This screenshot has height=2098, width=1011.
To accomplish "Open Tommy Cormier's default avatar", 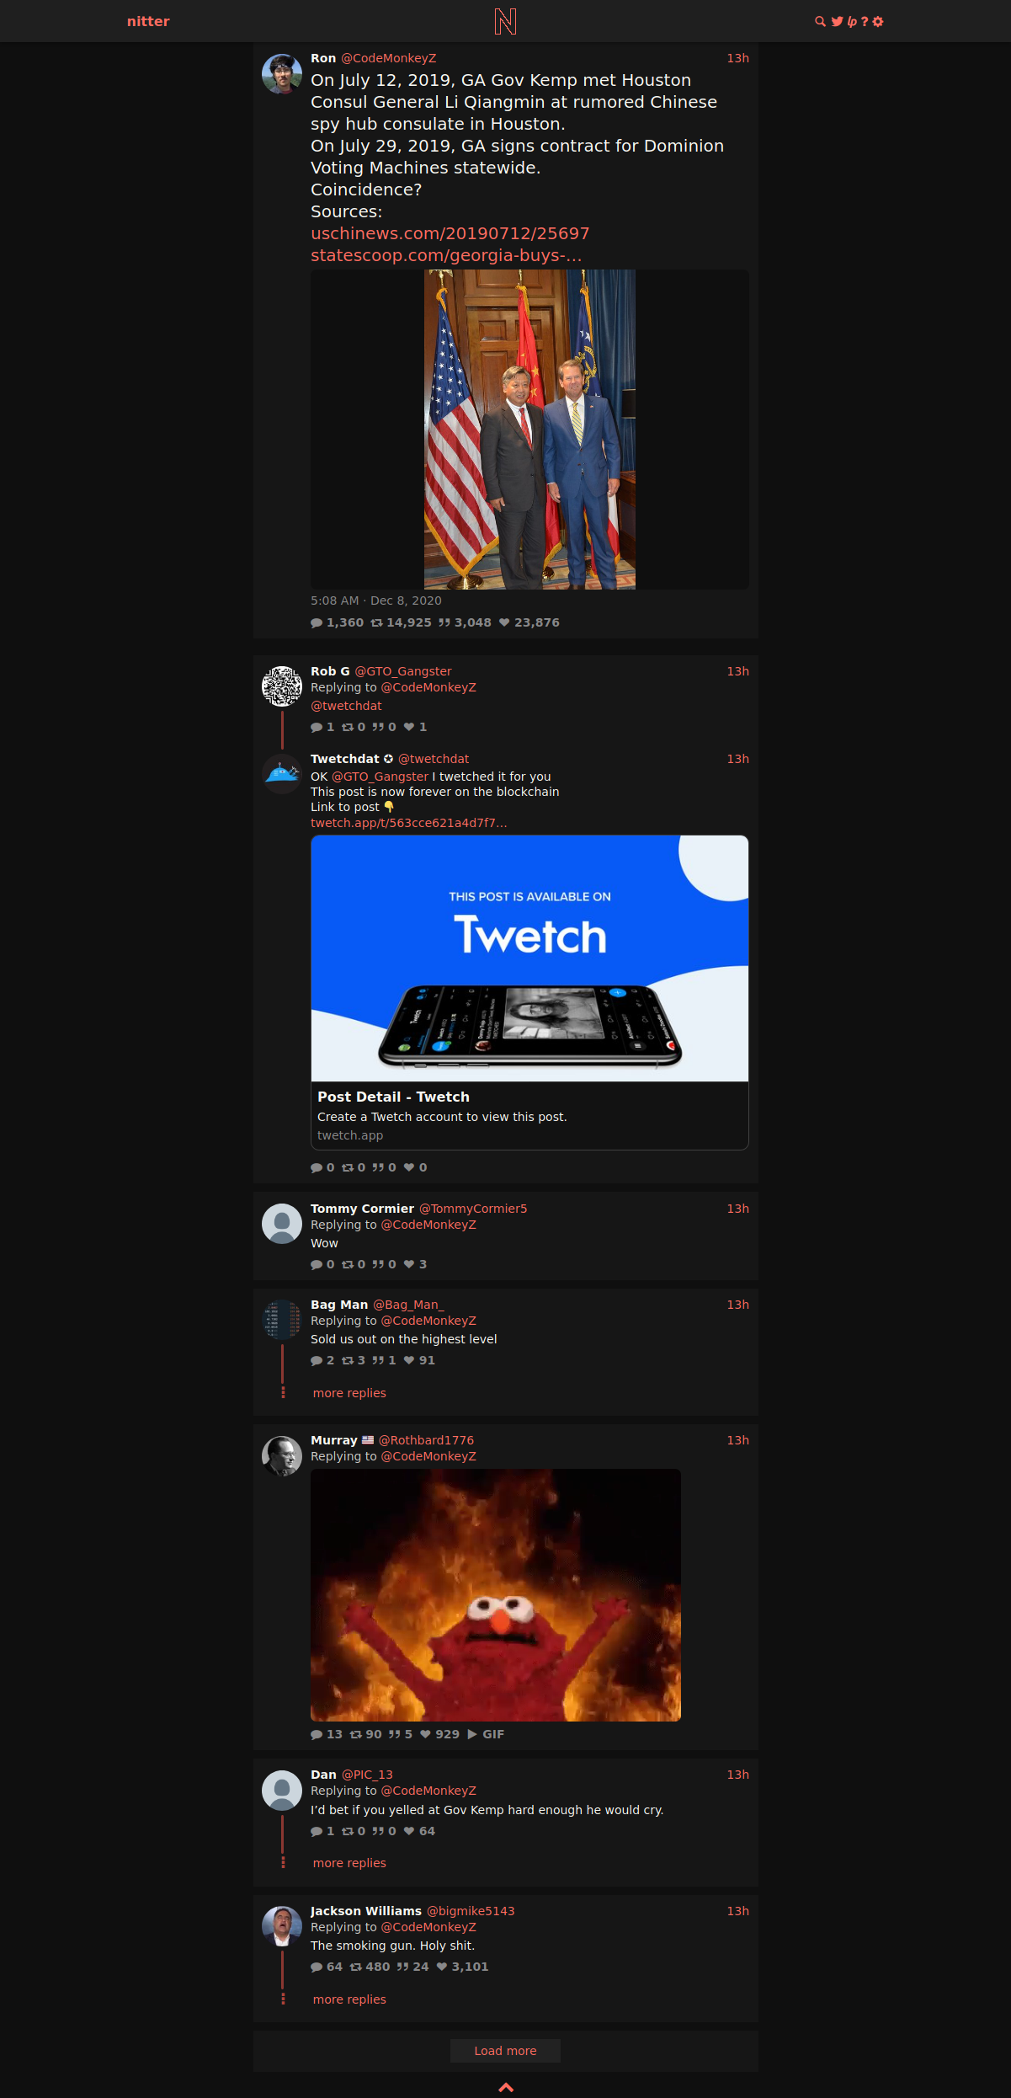I will pos(282,1224).
